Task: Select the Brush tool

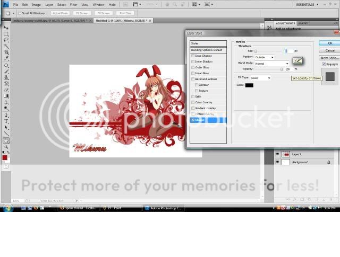Action: pos(6,72)
